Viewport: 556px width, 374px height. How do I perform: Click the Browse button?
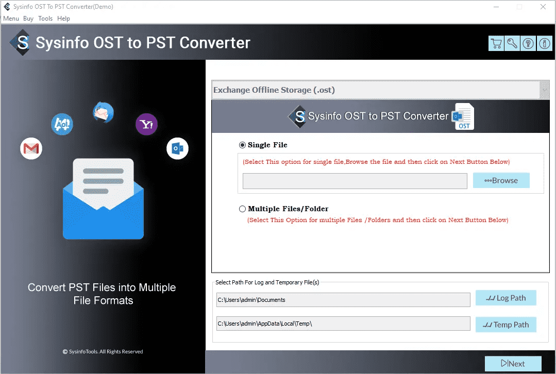pos(501,180)
